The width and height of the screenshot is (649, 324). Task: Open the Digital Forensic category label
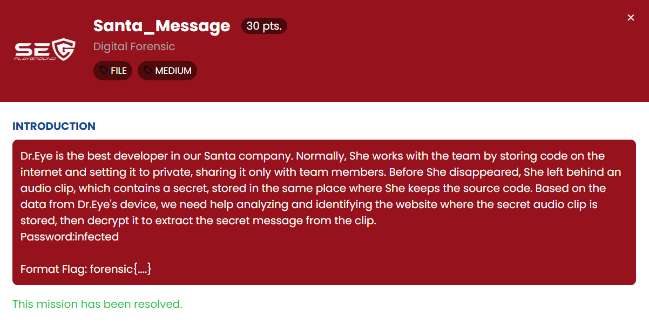coord(134,46)
